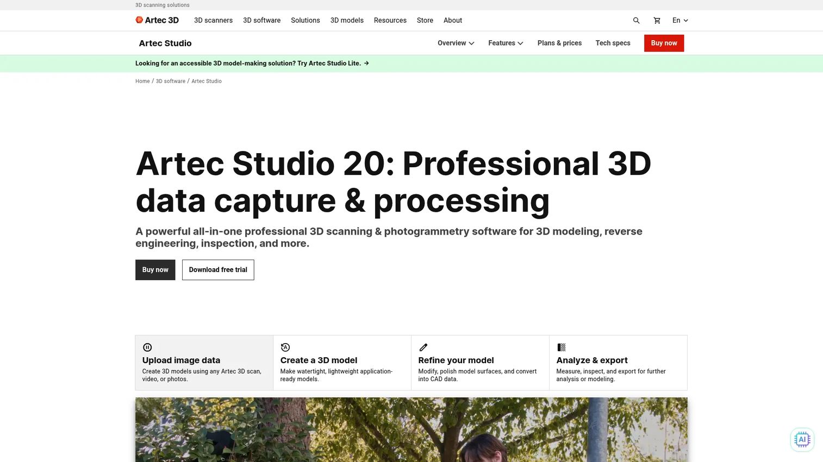Open the 3D scanners menu

pyautogui.click(x=213, y=21)
